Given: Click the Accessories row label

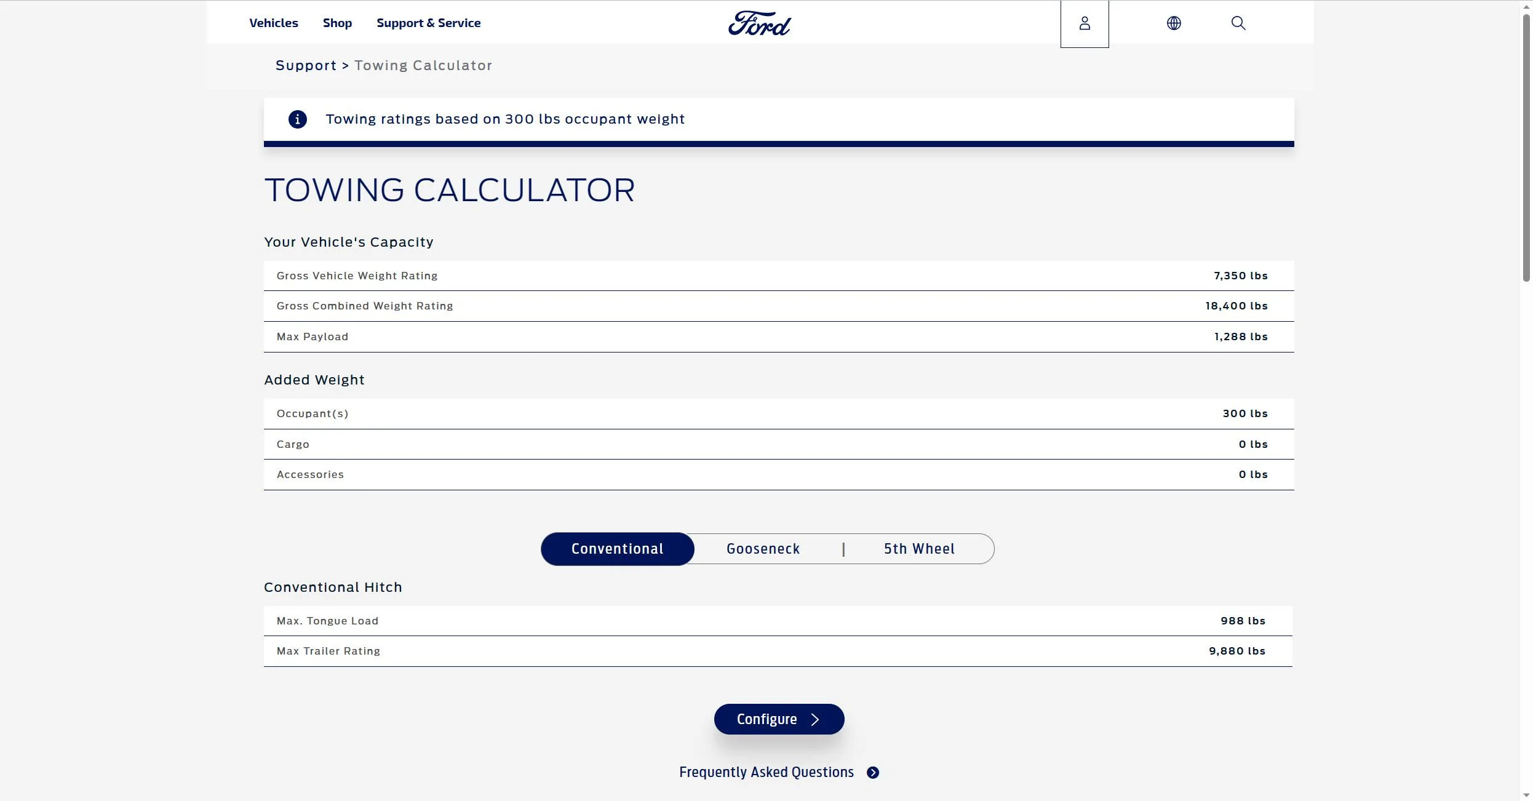Looking at the screenshot, I should (310, 474).
